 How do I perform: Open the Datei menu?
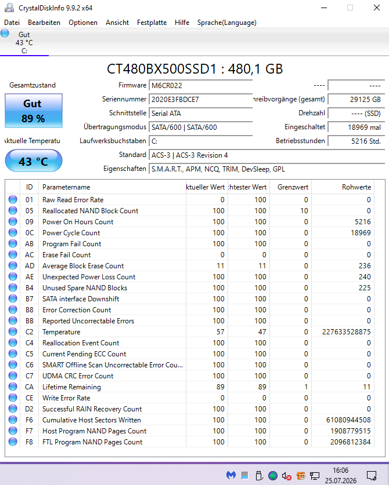(12, 23)
